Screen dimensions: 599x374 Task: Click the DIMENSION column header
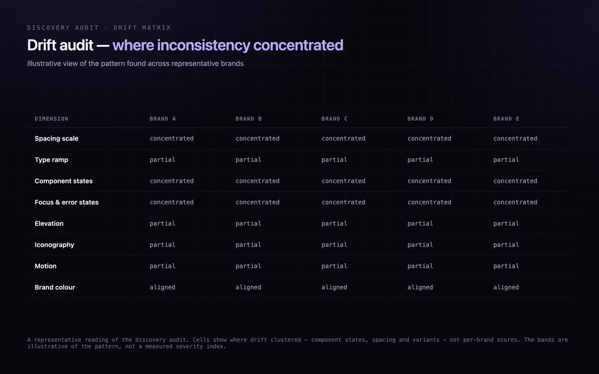pyautogui.click(x=51, y=119)
